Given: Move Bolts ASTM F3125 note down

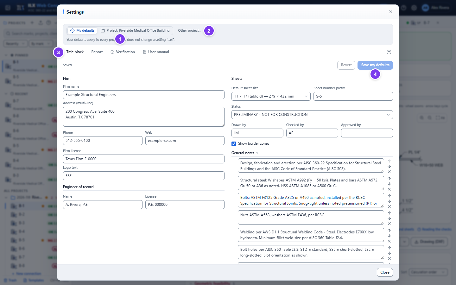Looking at the screenshot, I should pos(389,201).
